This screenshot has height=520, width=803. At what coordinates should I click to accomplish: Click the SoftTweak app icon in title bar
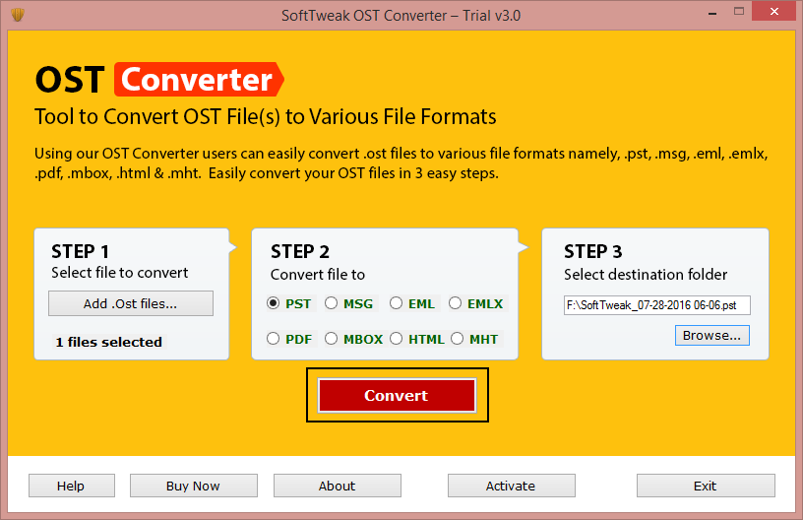[x=18, y=15]
